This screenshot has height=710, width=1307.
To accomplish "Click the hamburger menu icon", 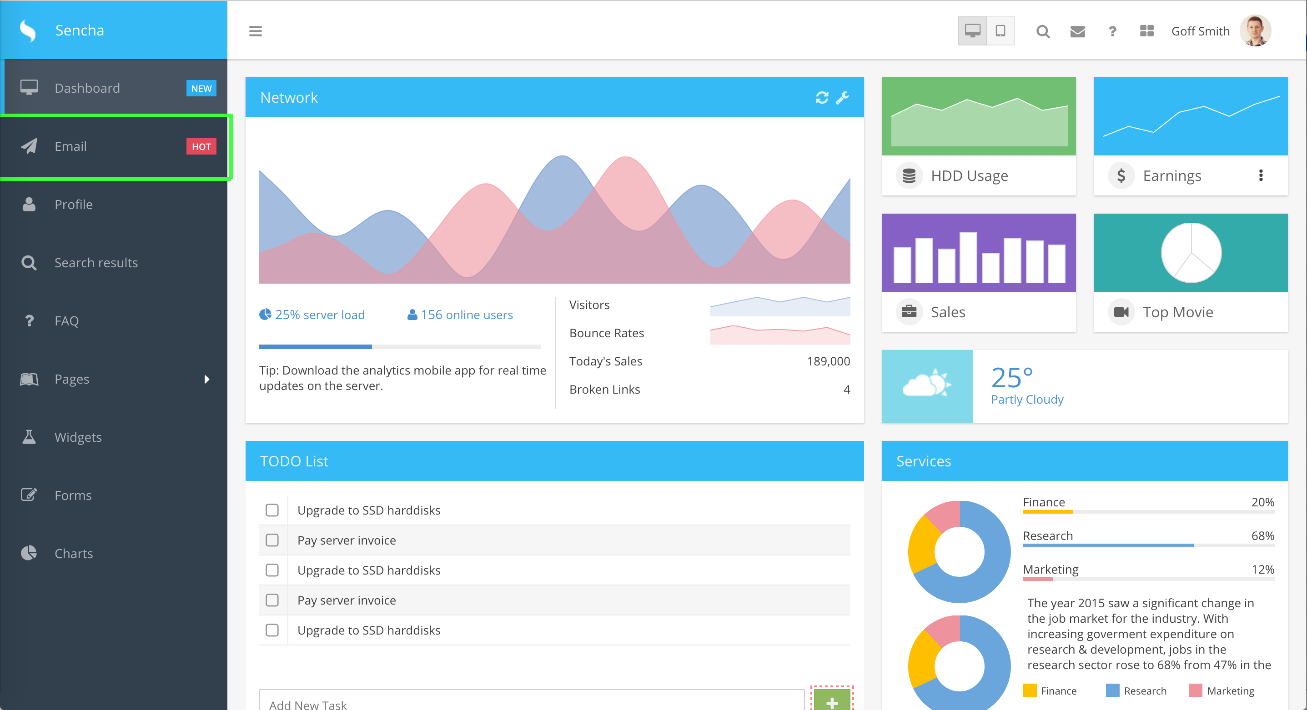I will tap(255, 31).
